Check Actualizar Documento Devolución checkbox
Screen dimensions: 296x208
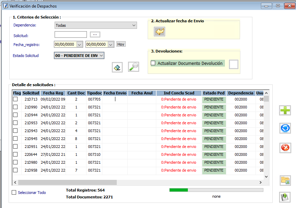[153, 63]
